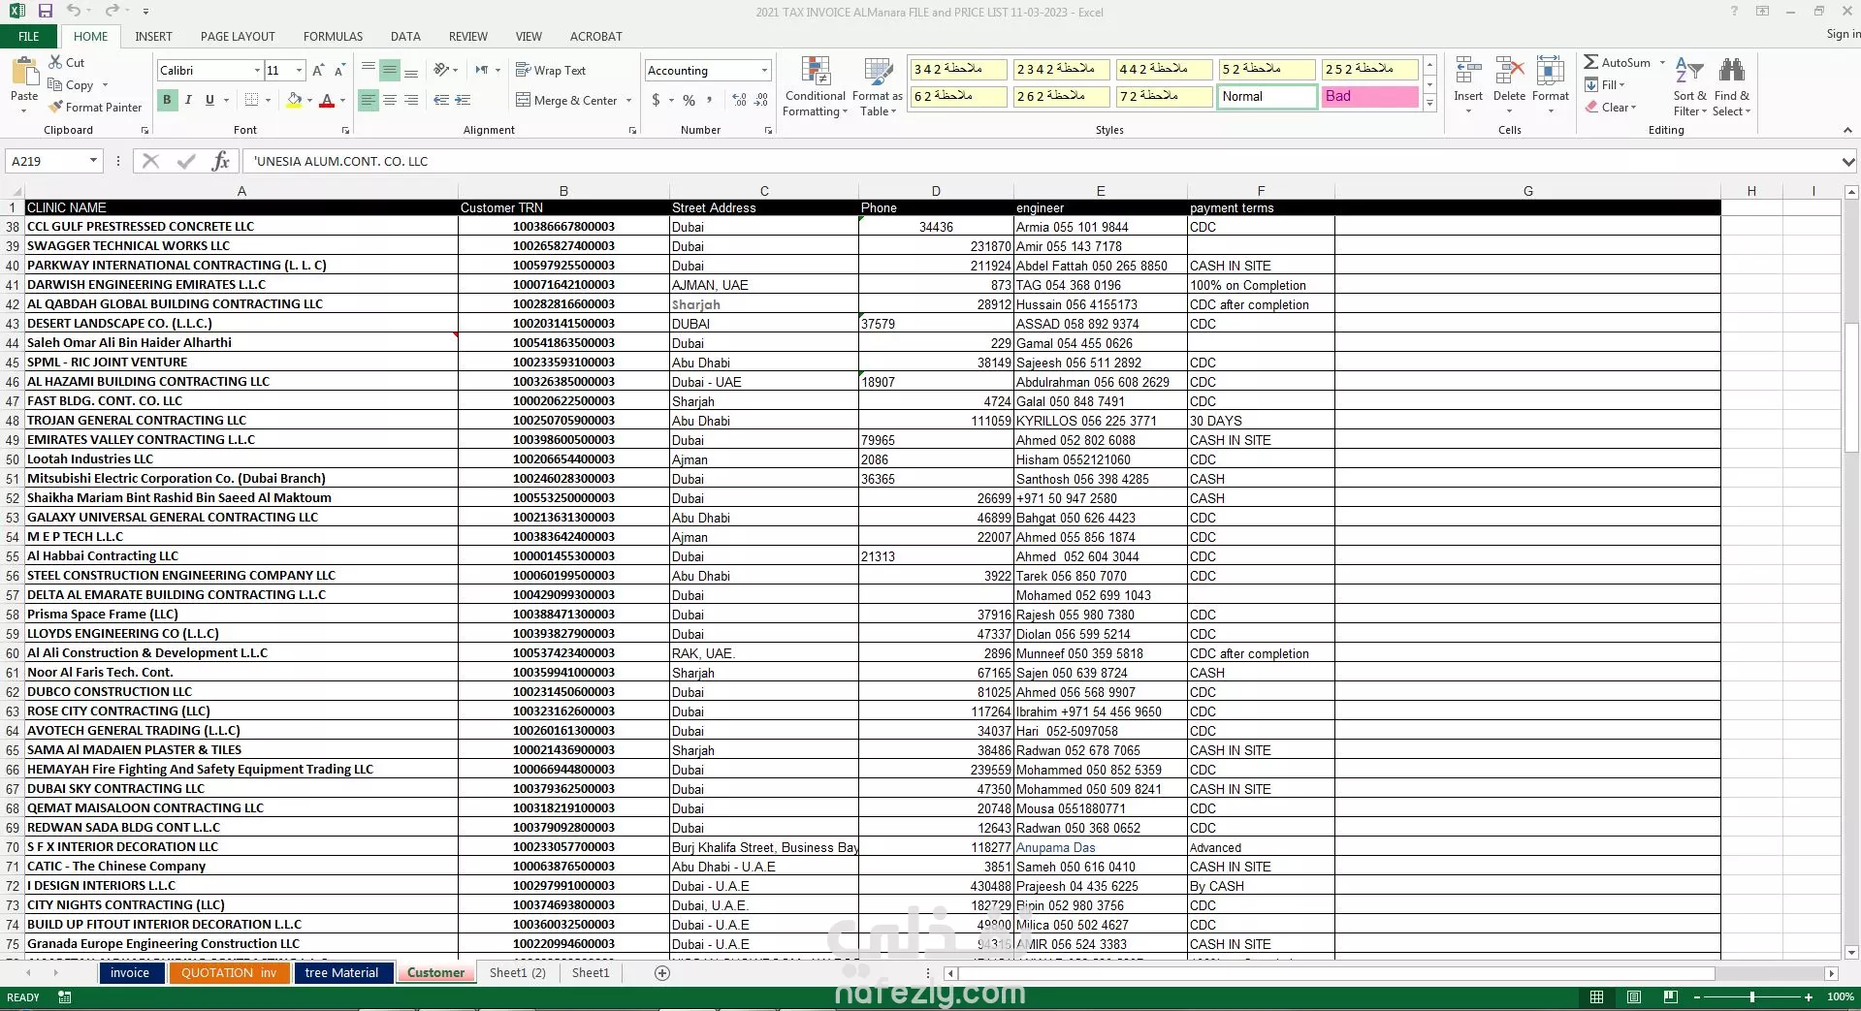The height and width of the screenshot is (1011, 1861).
Task: Open the QUOTATION inv sheet tab
Action: (229, 972)
